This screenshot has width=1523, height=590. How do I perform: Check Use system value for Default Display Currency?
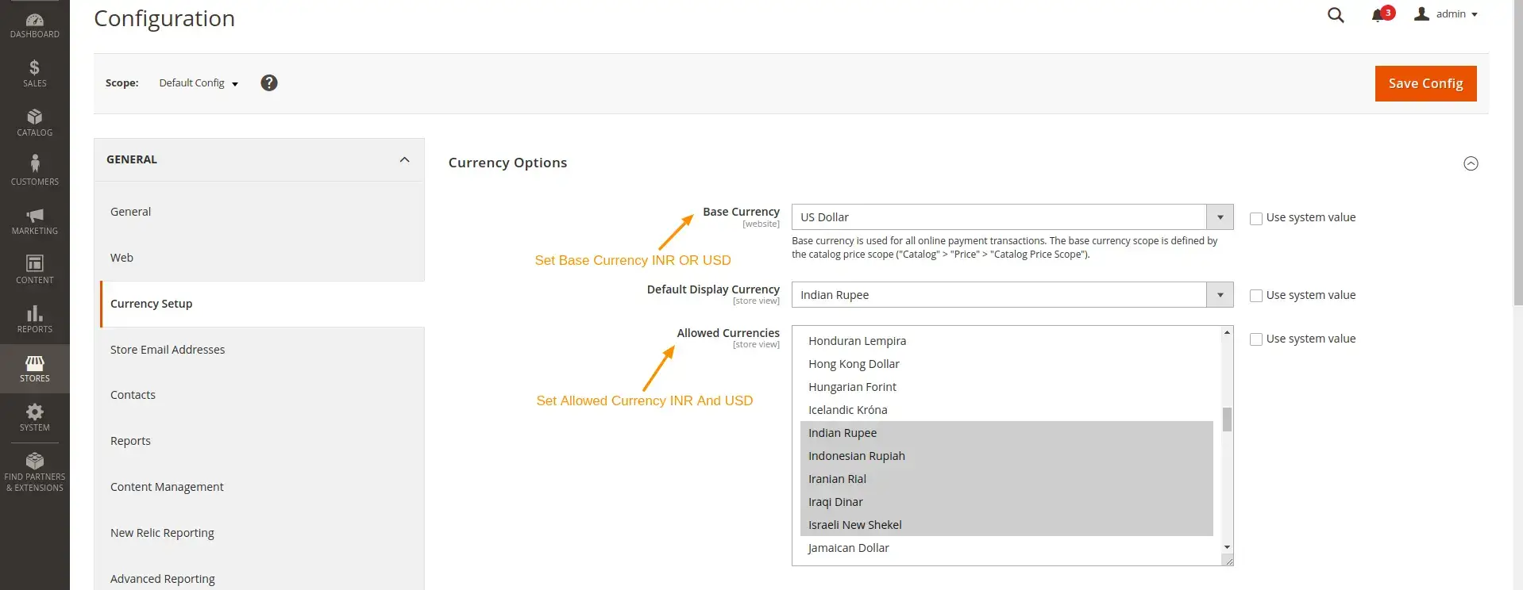click(x=1256, y=296)
